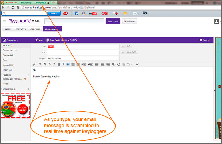Screen dimensions: 222x144
Task: Click the Search Mail button
Action: 113,21
